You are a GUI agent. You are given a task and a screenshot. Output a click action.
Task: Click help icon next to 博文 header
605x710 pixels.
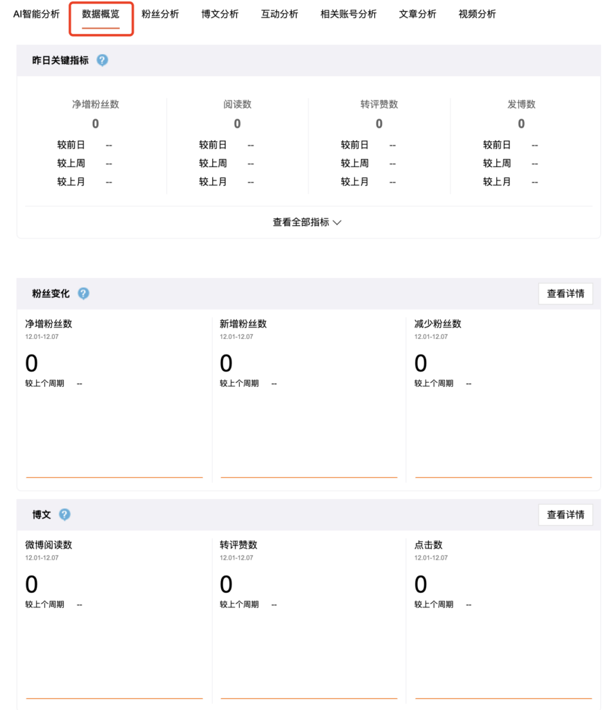click(x=64, y=514)
